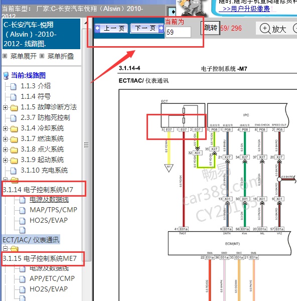Expand all menus with 菜单展开
Viewport: 297px width, 301px height.
[x=23, y=56]
